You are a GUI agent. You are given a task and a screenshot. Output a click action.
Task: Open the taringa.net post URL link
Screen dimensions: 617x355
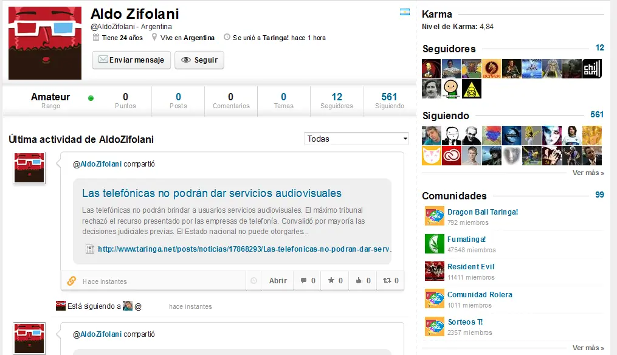pos(244,249)
